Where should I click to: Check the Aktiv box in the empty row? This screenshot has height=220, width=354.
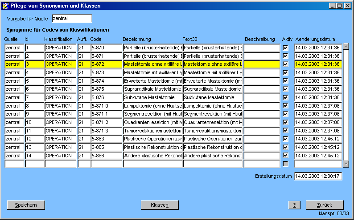[x=285, y=164]
